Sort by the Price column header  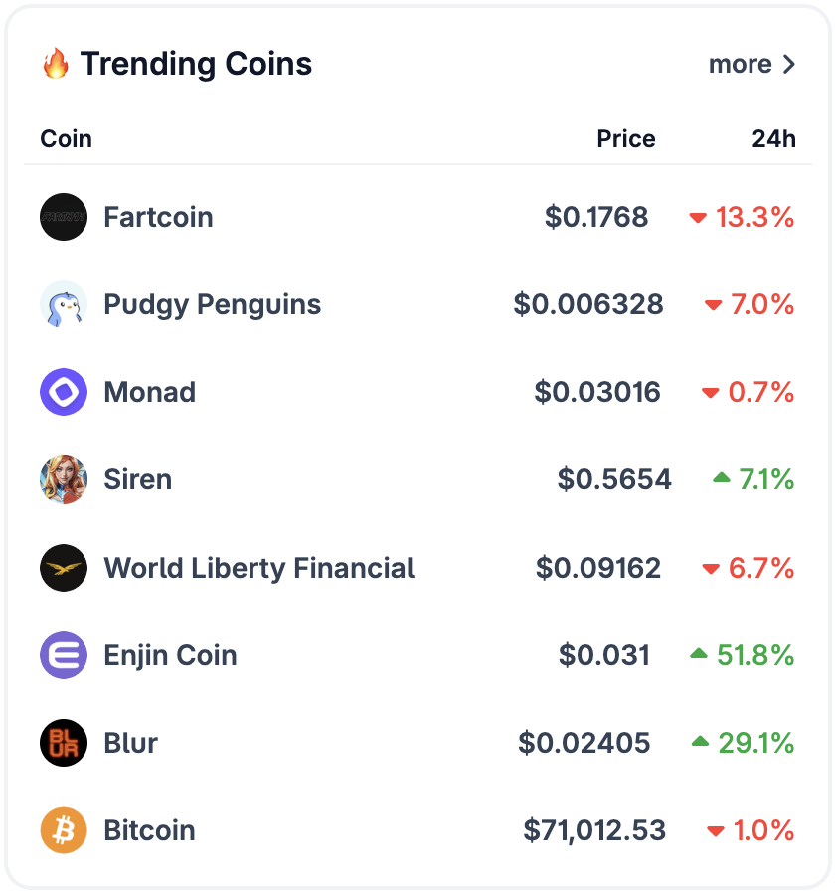pyautogui.click(x=625, y=138)
